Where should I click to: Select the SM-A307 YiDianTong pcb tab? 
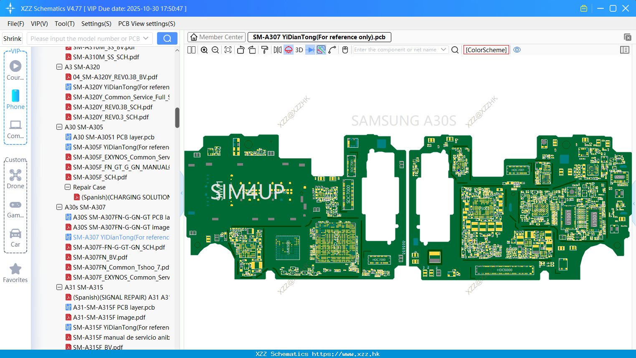[319, 37]
